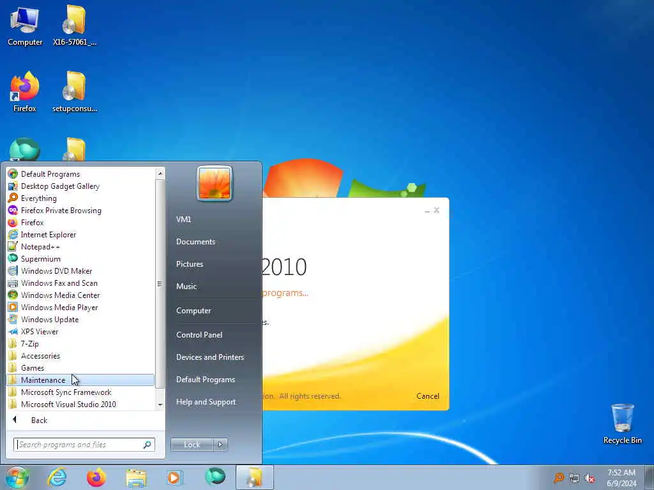Screen dimensions: 654x490
Task: Select the Computer desktop icon
Action: click(25, 26)
